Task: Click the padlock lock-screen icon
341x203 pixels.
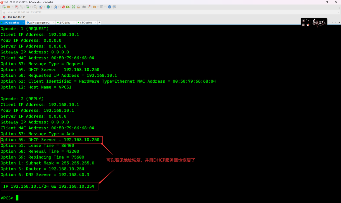Action: click(x=78, y=7)
